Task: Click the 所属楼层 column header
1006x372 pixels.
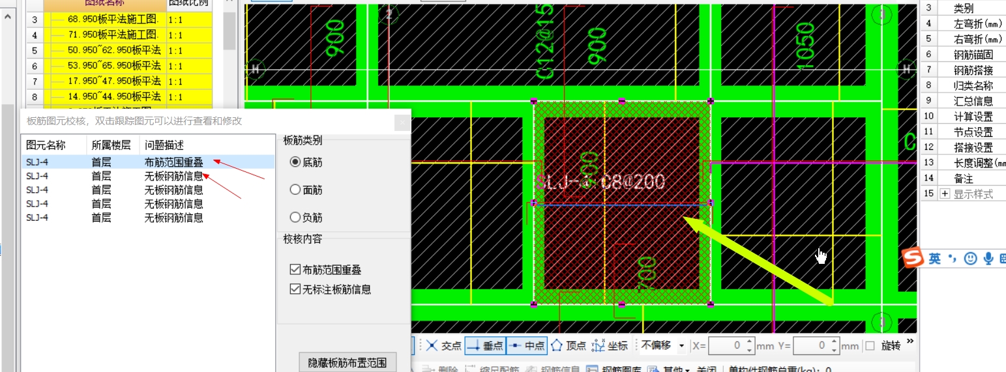Action: coord(111,145)
